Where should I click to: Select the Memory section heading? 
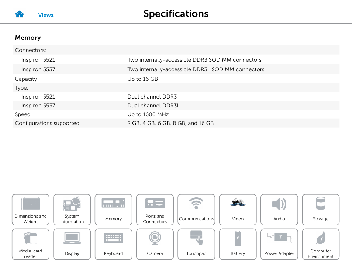(28, 38)
